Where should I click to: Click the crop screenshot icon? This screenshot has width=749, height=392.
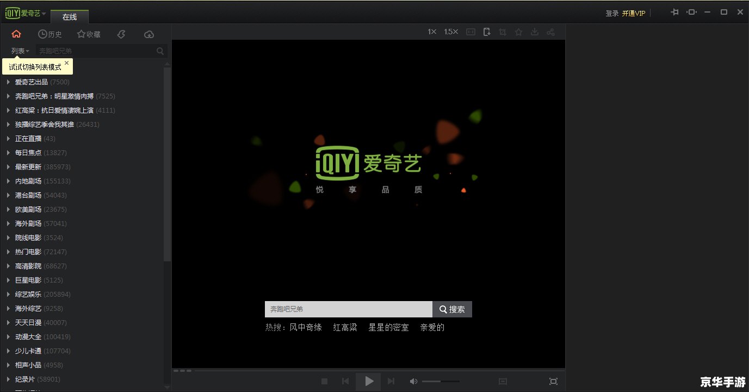[x=503, y=32]
